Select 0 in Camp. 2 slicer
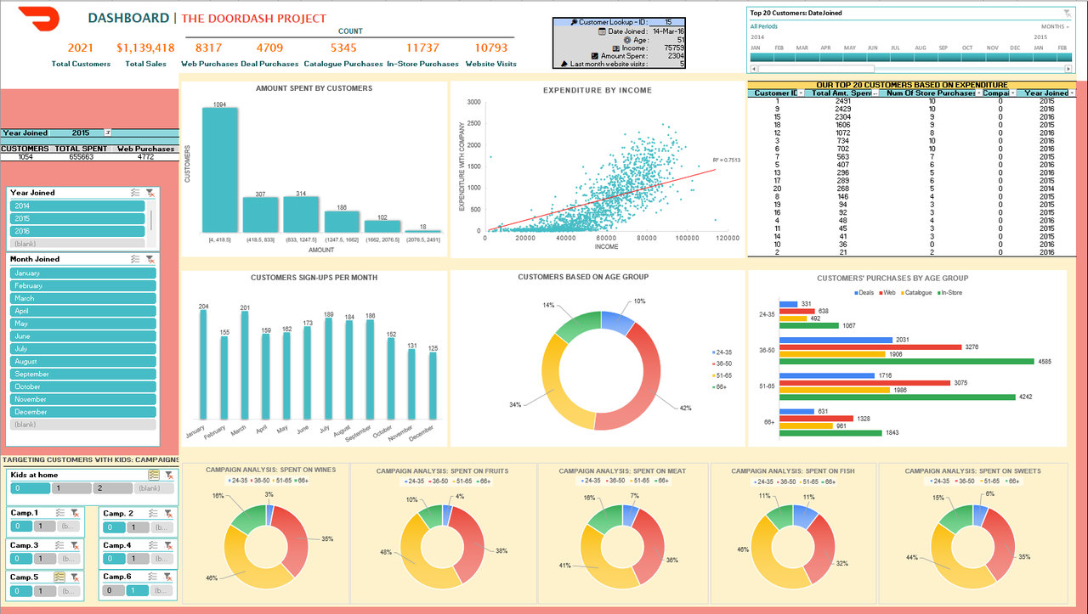Viewport: 1088px width, 614px height. coord(113,527)
